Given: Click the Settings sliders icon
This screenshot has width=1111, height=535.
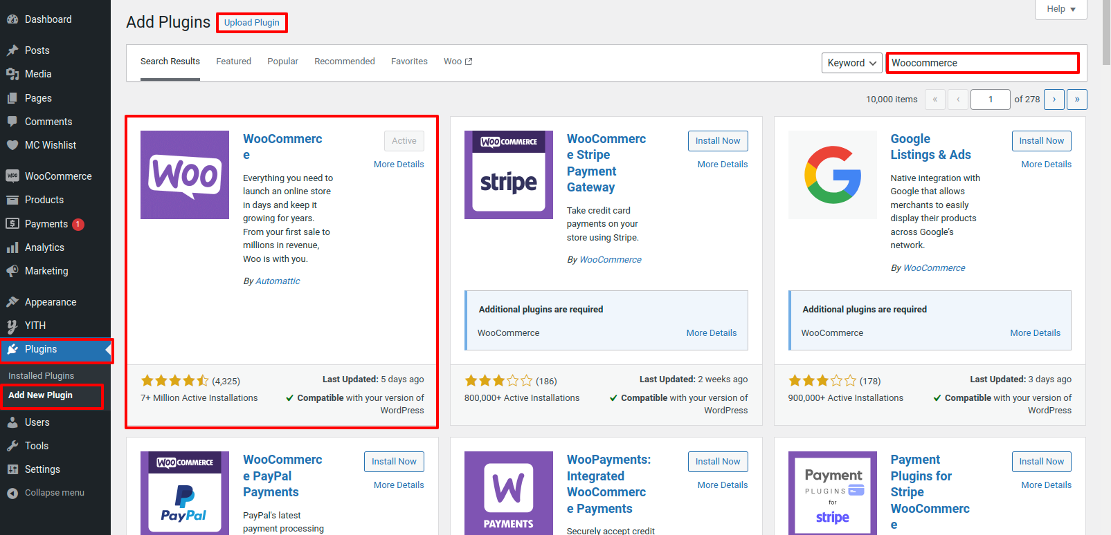Looking at the screenshot, I should 12,469.
